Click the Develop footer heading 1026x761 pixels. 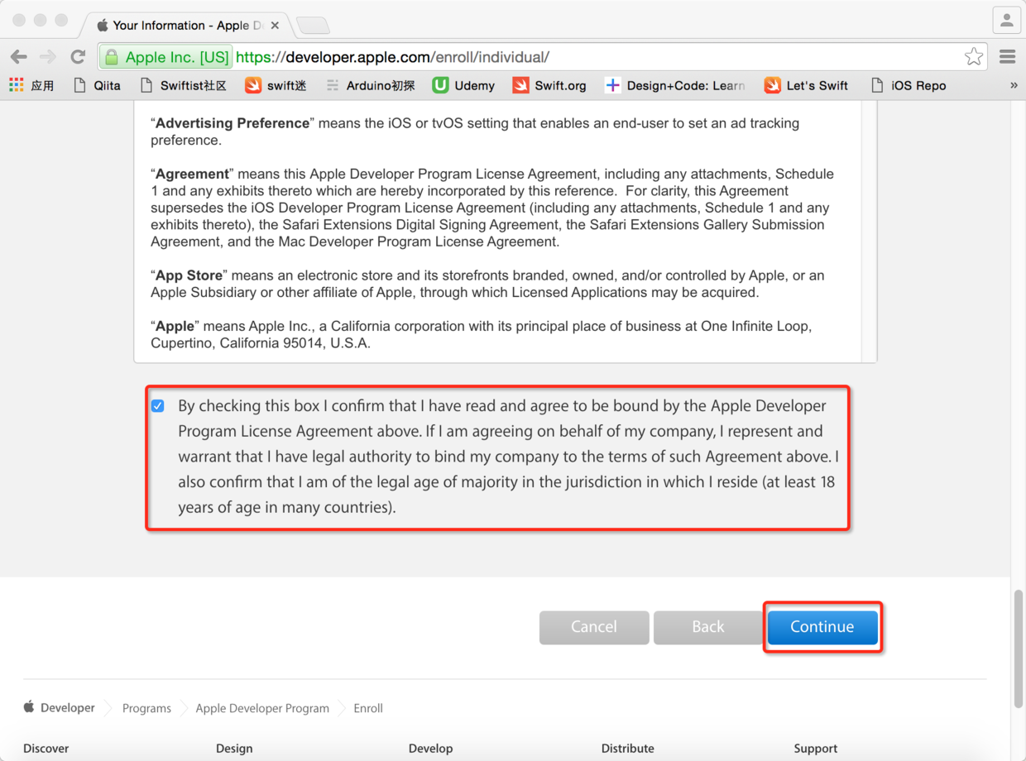[x=430, y=749]
